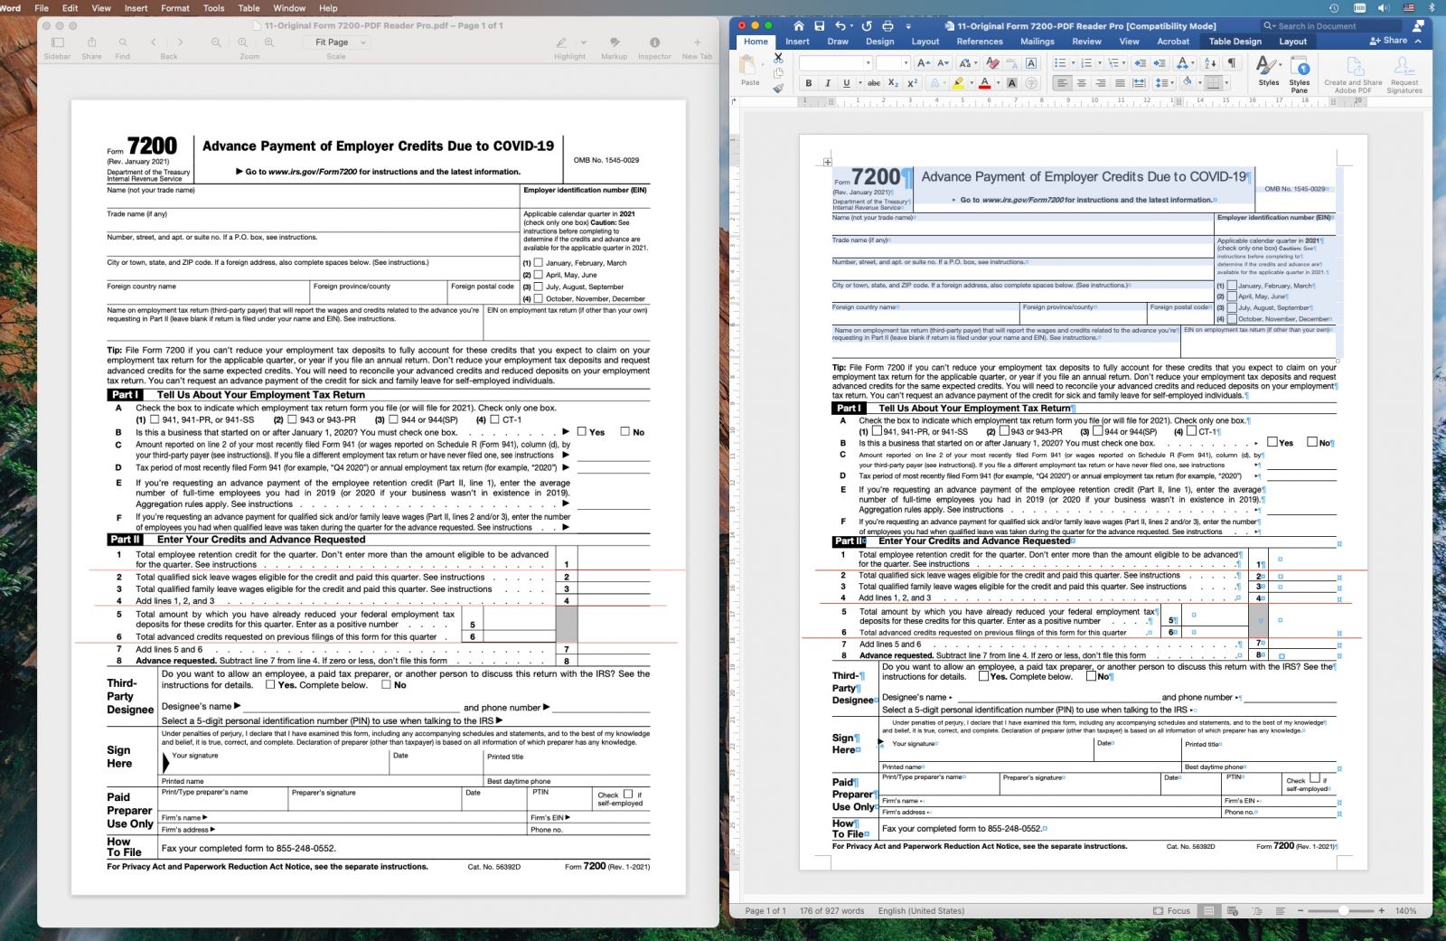Image resolution: width=1446 pixels, height=941 pixels.
Task: Check the No box on line B in left PDF
Action: (624, 431)
